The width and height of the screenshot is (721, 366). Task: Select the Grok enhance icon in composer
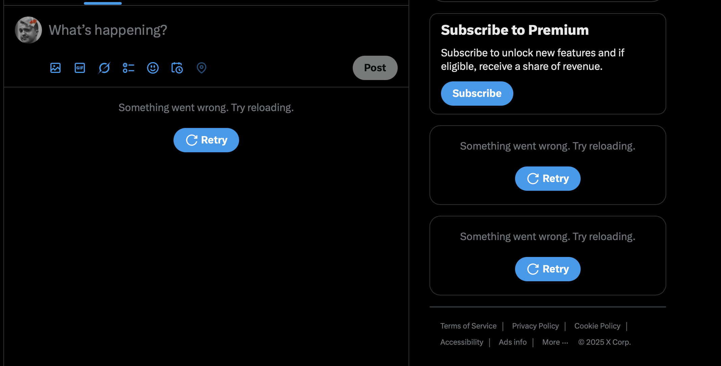point(104,68)
